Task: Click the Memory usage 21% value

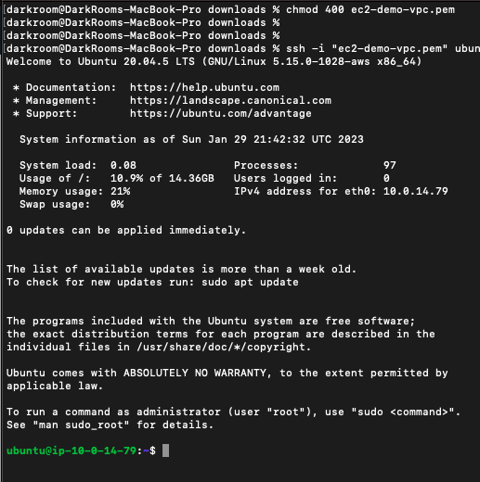Action: [x=120, y=191]
